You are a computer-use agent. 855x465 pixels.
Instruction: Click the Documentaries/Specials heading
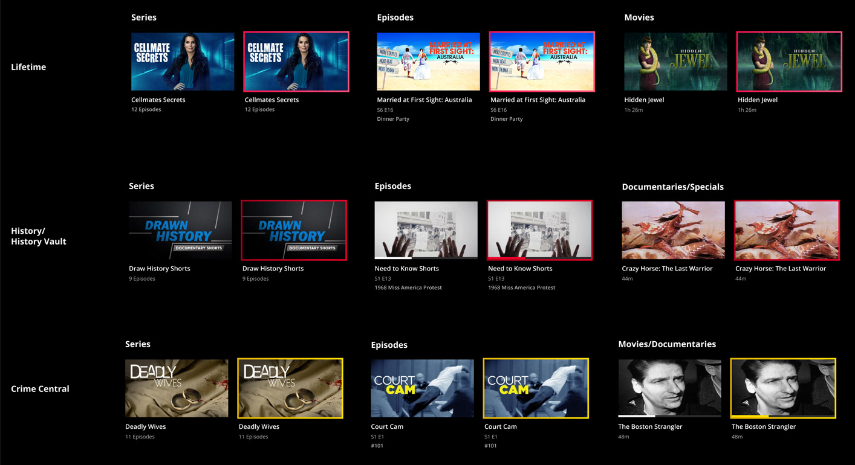tap(673, 187)
